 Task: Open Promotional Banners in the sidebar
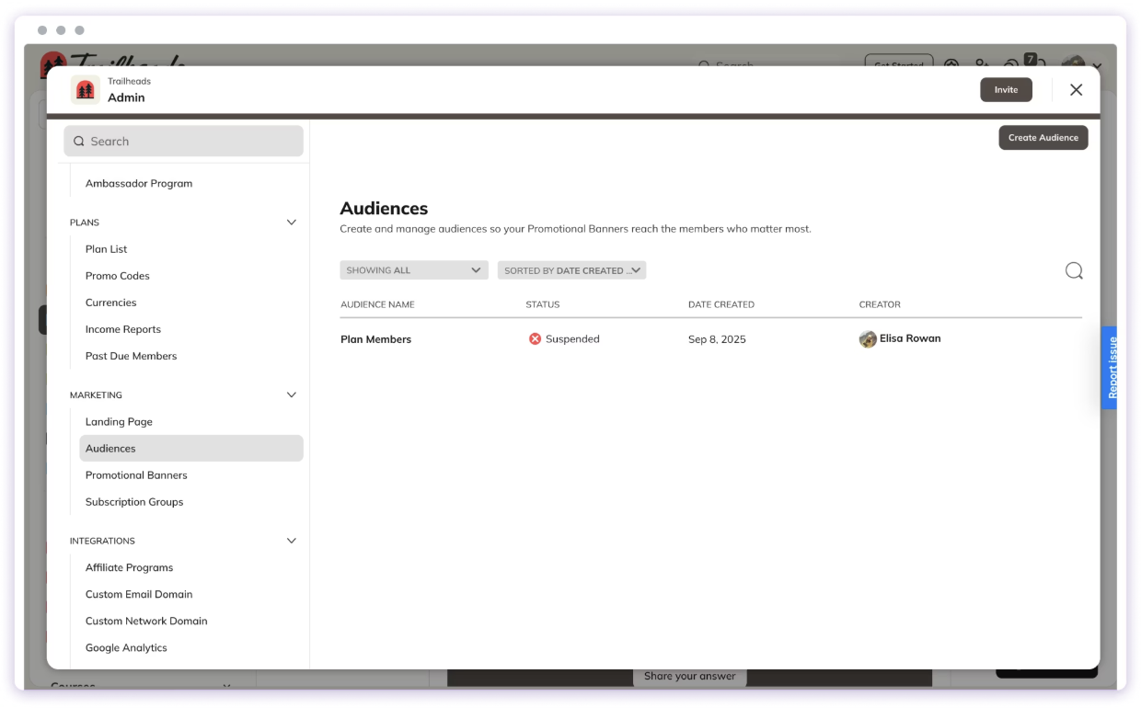click(136, 475)
